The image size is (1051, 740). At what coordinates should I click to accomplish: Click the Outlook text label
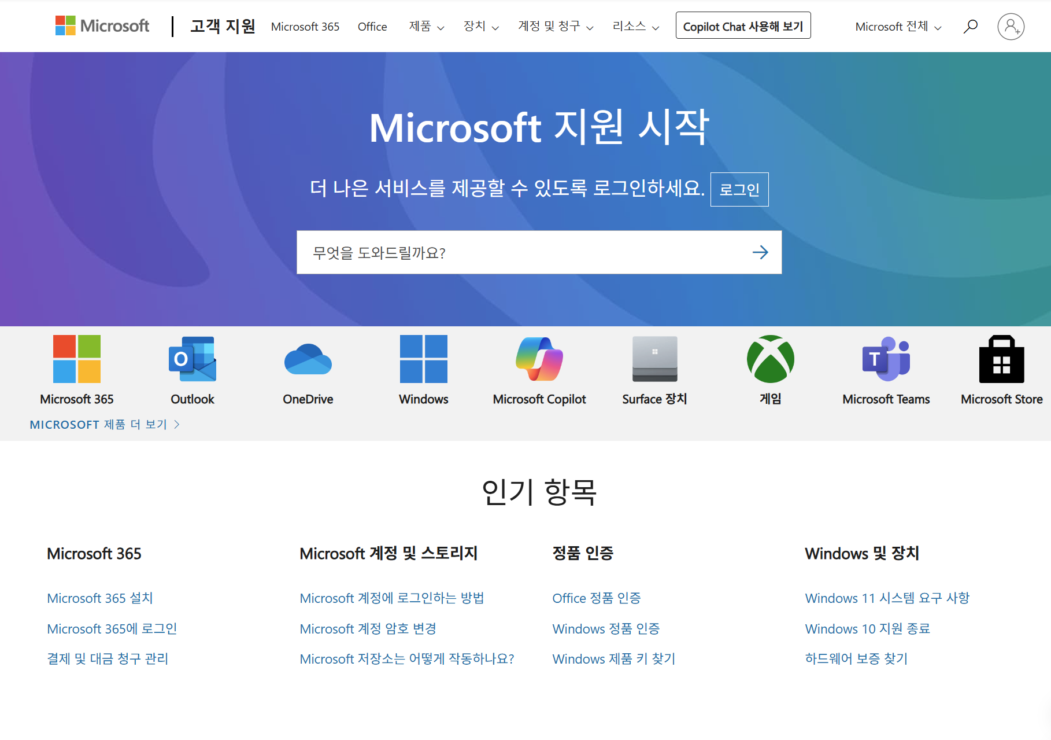(193, 399)
